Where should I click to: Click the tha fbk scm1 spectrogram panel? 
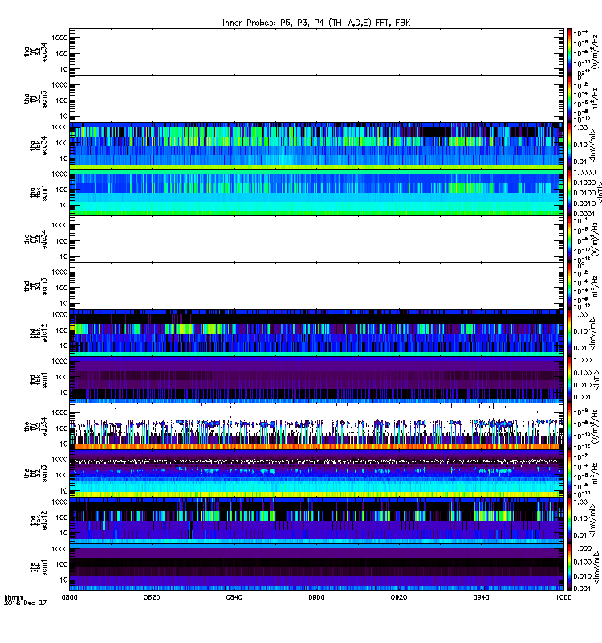316,192
